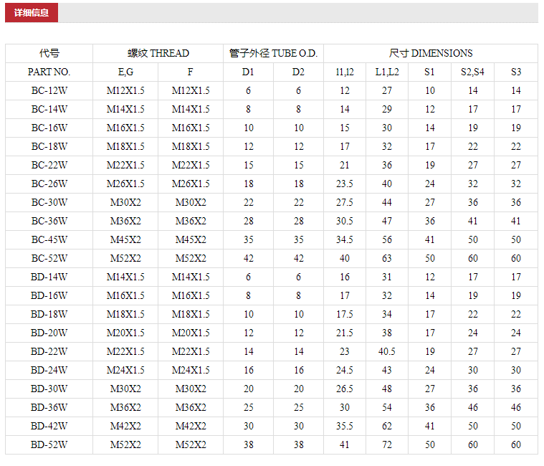The height and width of the screenshot is (466, 544).
Task: Select part number BD-52W
Action: click(x=49, y=444)
